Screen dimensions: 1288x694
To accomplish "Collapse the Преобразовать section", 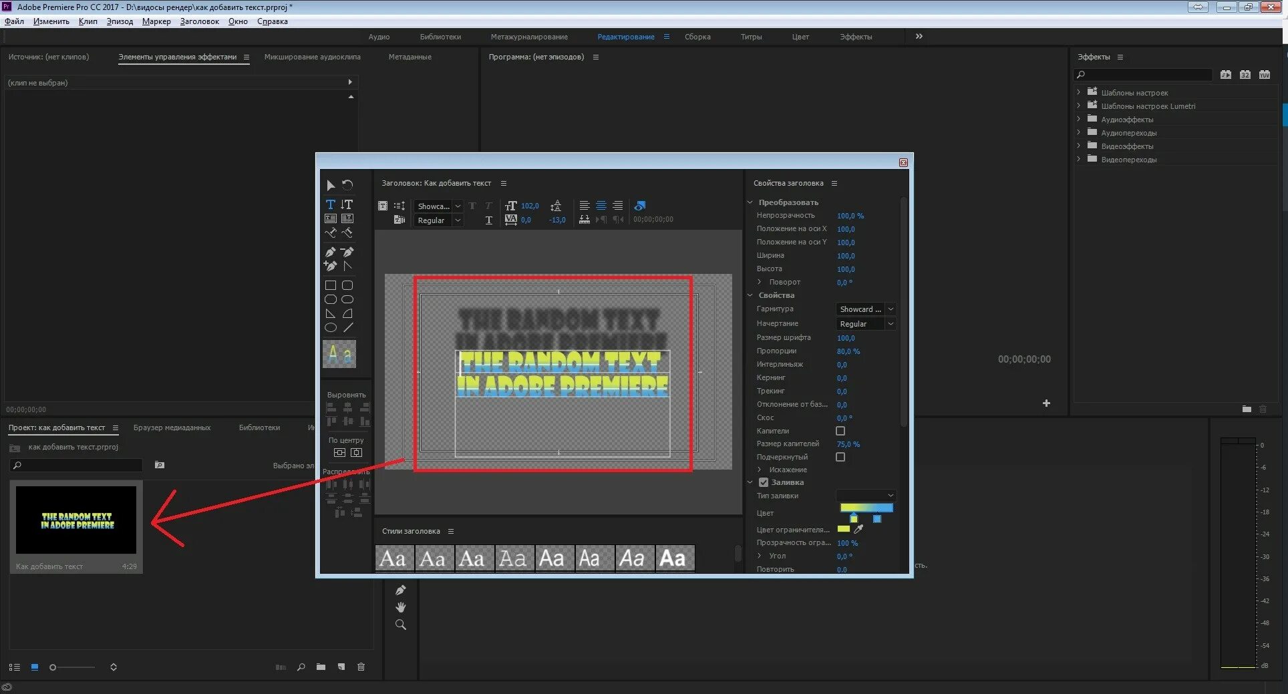I will click(750, 202).
